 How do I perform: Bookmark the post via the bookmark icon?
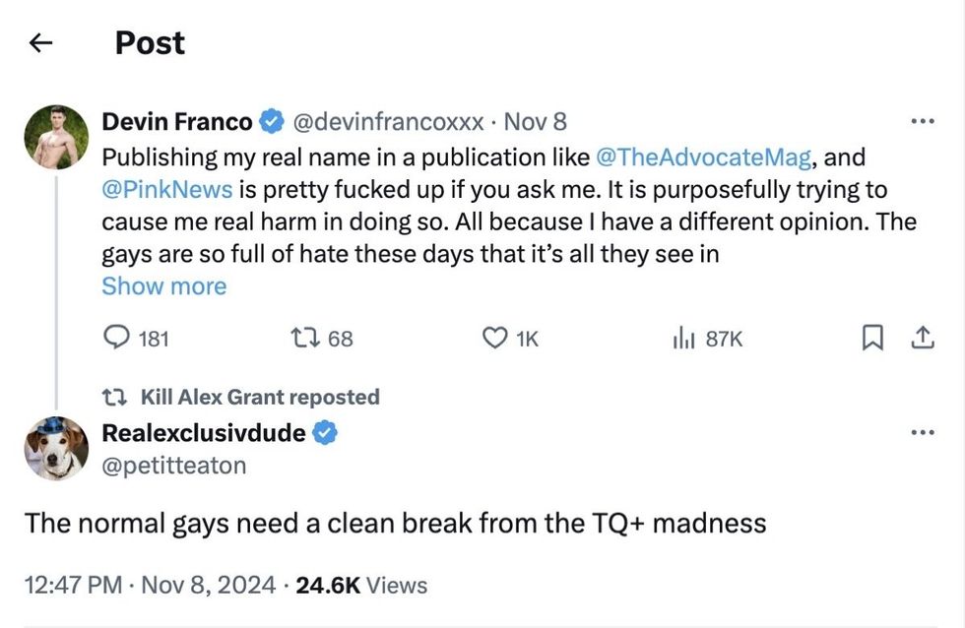point(872,338)
